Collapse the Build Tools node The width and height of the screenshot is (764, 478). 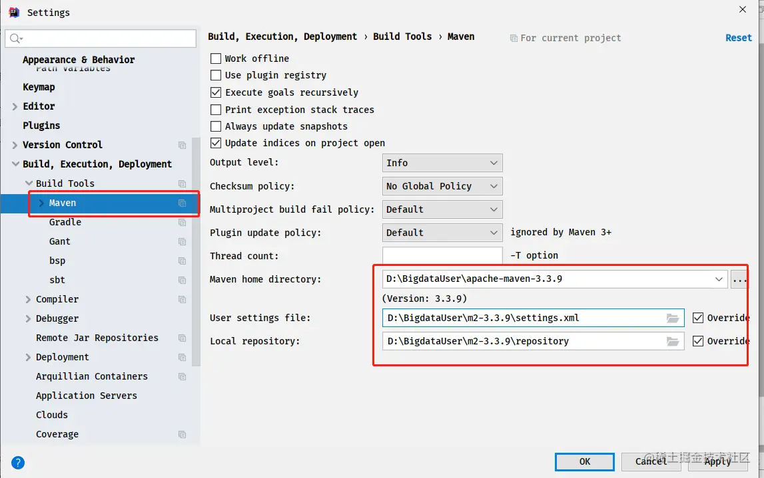click(x=29, y=183)
